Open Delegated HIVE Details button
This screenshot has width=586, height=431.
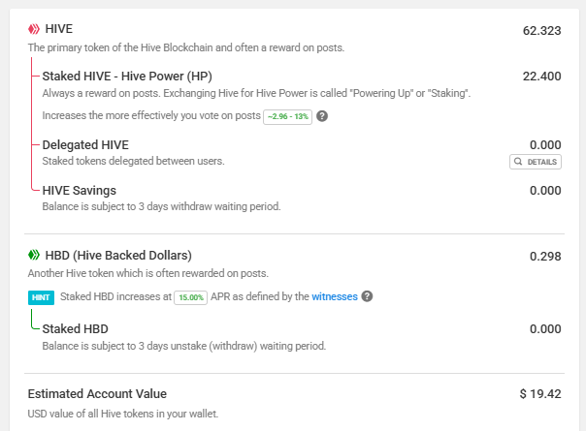click(x=536, y=162)
